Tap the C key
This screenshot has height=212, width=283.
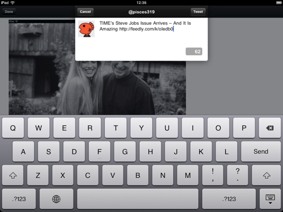(x=88, y=175)
